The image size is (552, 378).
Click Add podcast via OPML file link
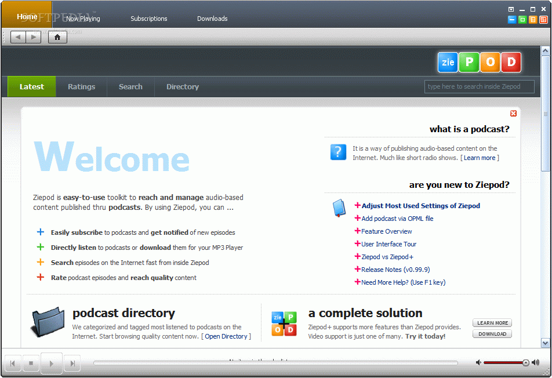[x=397, y=219]
